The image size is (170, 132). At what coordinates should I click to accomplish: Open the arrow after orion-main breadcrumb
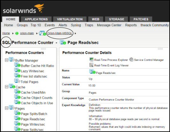tap(37, 33)
